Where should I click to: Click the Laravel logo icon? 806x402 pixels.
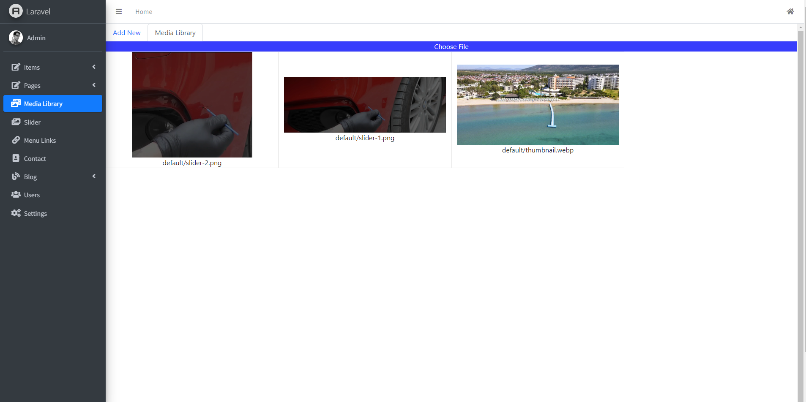point(16,11)
